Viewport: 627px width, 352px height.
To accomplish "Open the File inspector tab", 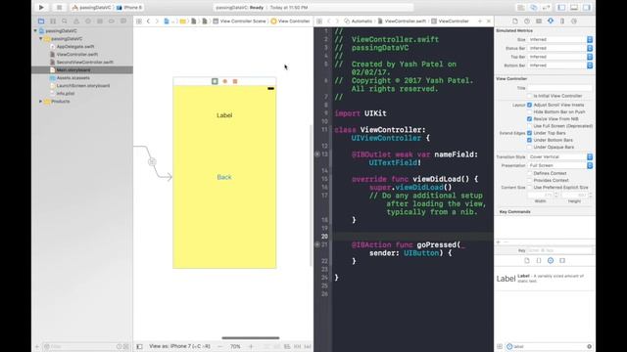I will pos(515,22).
